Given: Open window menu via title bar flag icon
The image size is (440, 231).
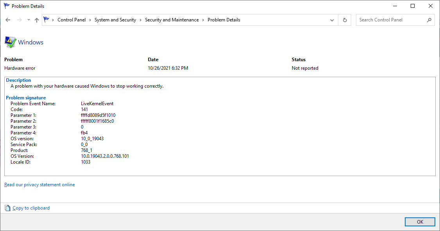Looking at the screenshot, I should pos(6,6).
